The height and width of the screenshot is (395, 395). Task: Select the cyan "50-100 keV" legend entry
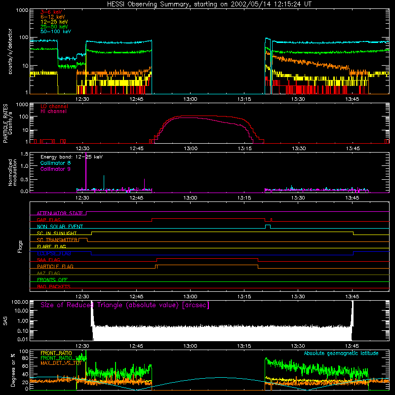(55, 32)
